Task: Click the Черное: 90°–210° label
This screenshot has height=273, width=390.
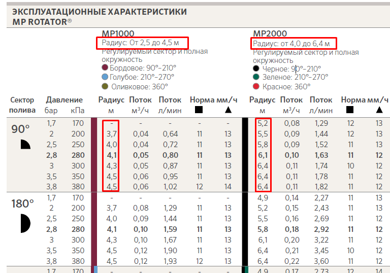Action: [291, 69]
